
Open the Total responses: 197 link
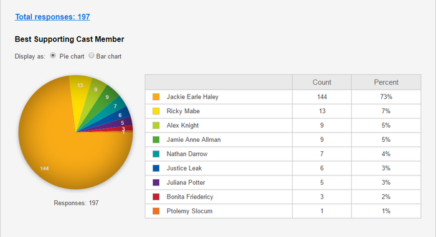[52, 17]
